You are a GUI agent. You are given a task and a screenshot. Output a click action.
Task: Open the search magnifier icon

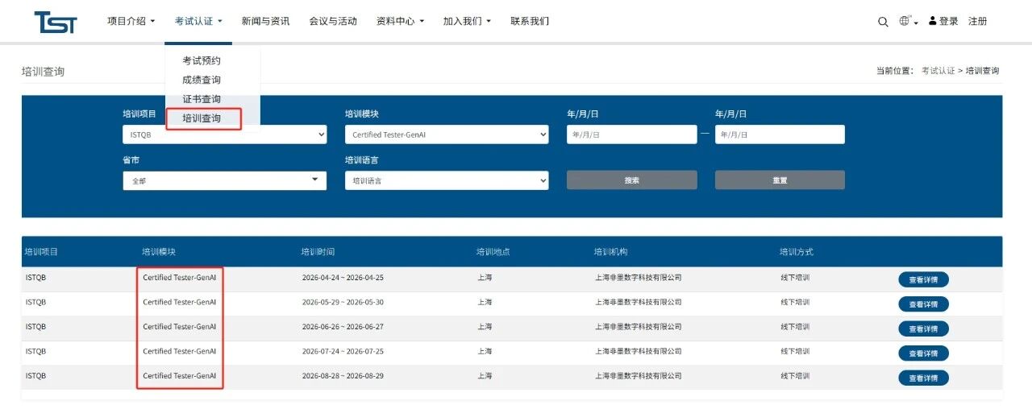coord(883,22)
